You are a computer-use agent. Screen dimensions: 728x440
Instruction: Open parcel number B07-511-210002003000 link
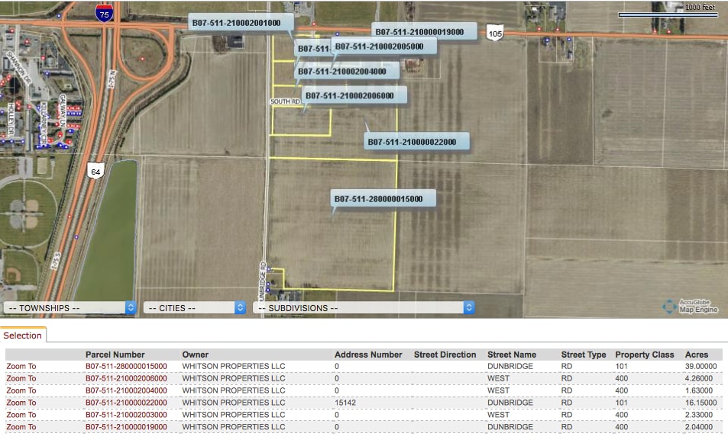click(x=125, y=415)
